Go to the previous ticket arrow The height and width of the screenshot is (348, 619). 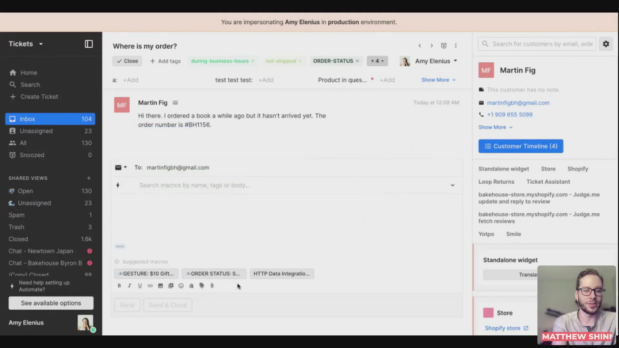point(420,46)
